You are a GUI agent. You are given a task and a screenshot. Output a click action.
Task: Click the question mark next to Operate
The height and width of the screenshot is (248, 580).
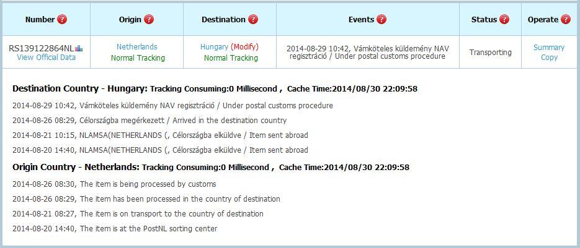click(x=566, y=19)
